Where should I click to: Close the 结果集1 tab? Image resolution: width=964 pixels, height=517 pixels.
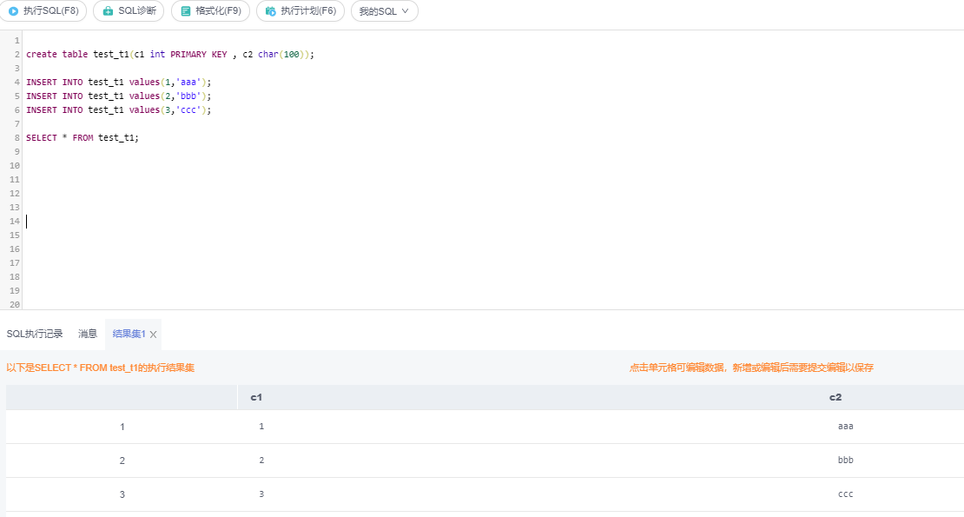[153, 335]
